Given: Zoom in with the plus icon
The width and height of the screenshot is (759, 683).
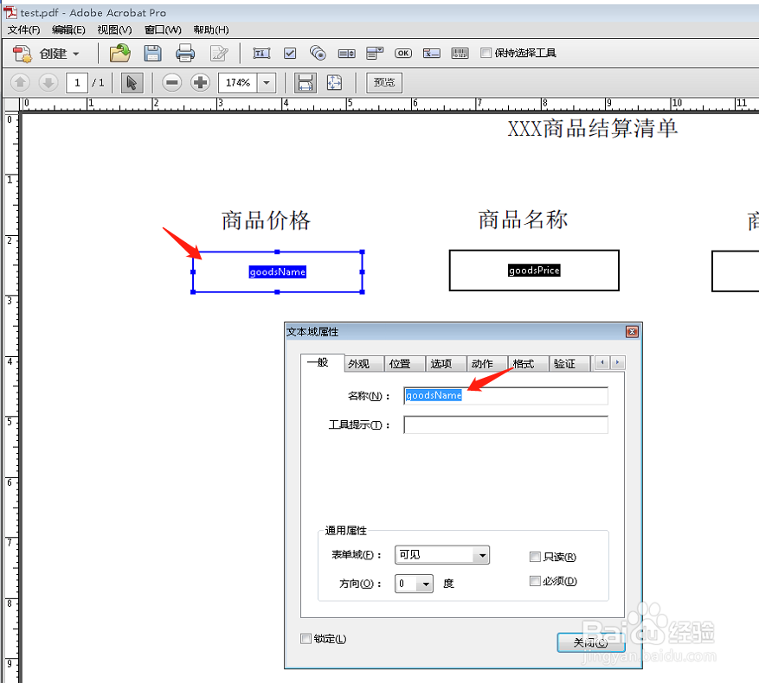Looking at the screenshot, I should (x=201, y=82).
